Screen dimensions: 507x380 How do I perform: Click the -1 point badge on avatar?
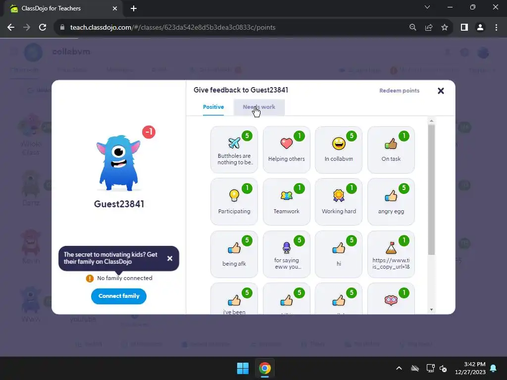149,132
